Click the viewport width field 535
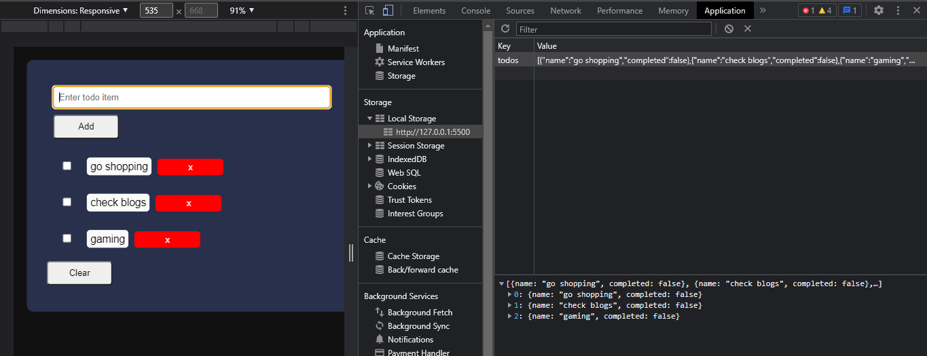The height and width of the screenshot is (356, 927). [156, 11]
